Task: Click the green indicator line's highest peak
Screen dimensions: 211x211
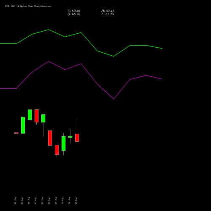Action: point(49,30)
